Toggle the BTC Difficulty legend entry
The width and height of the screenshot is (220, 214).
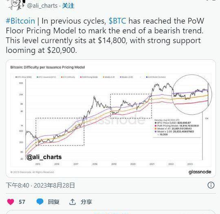(x=68, y=77)
